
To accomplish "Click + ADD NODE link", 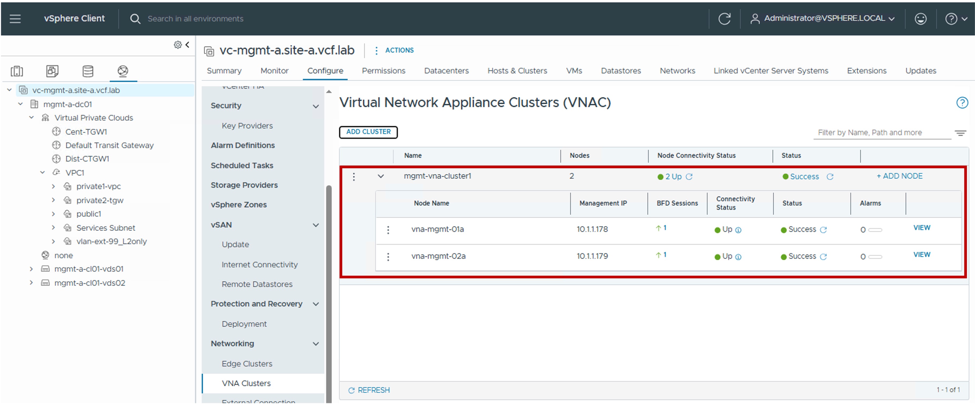I will (x=899, y=176).
